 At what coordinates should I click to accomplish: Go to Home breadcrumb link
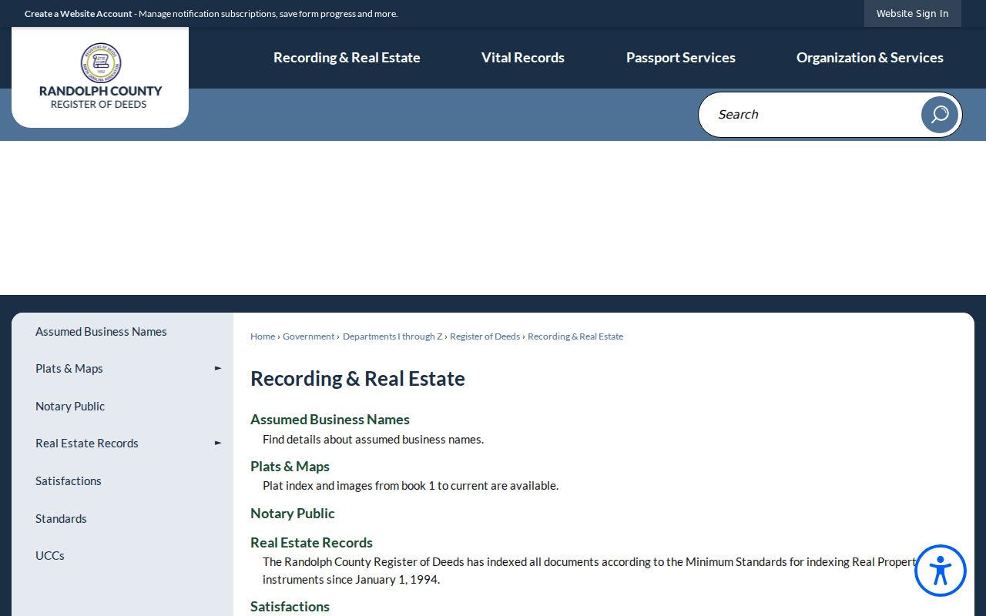pos(263,336)
